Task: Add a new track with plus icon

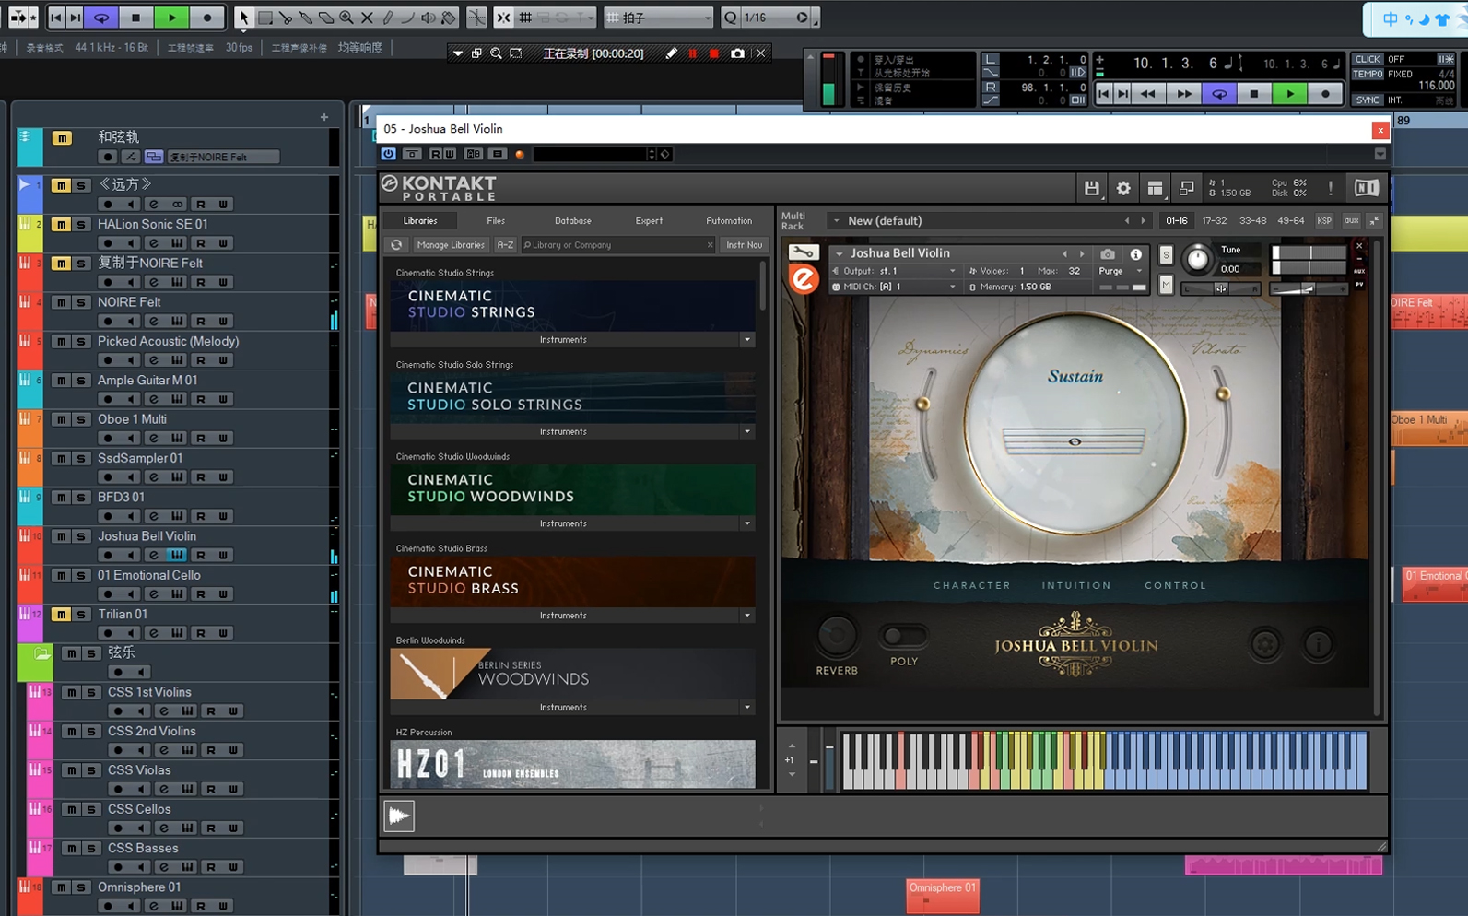Action: 324,117
